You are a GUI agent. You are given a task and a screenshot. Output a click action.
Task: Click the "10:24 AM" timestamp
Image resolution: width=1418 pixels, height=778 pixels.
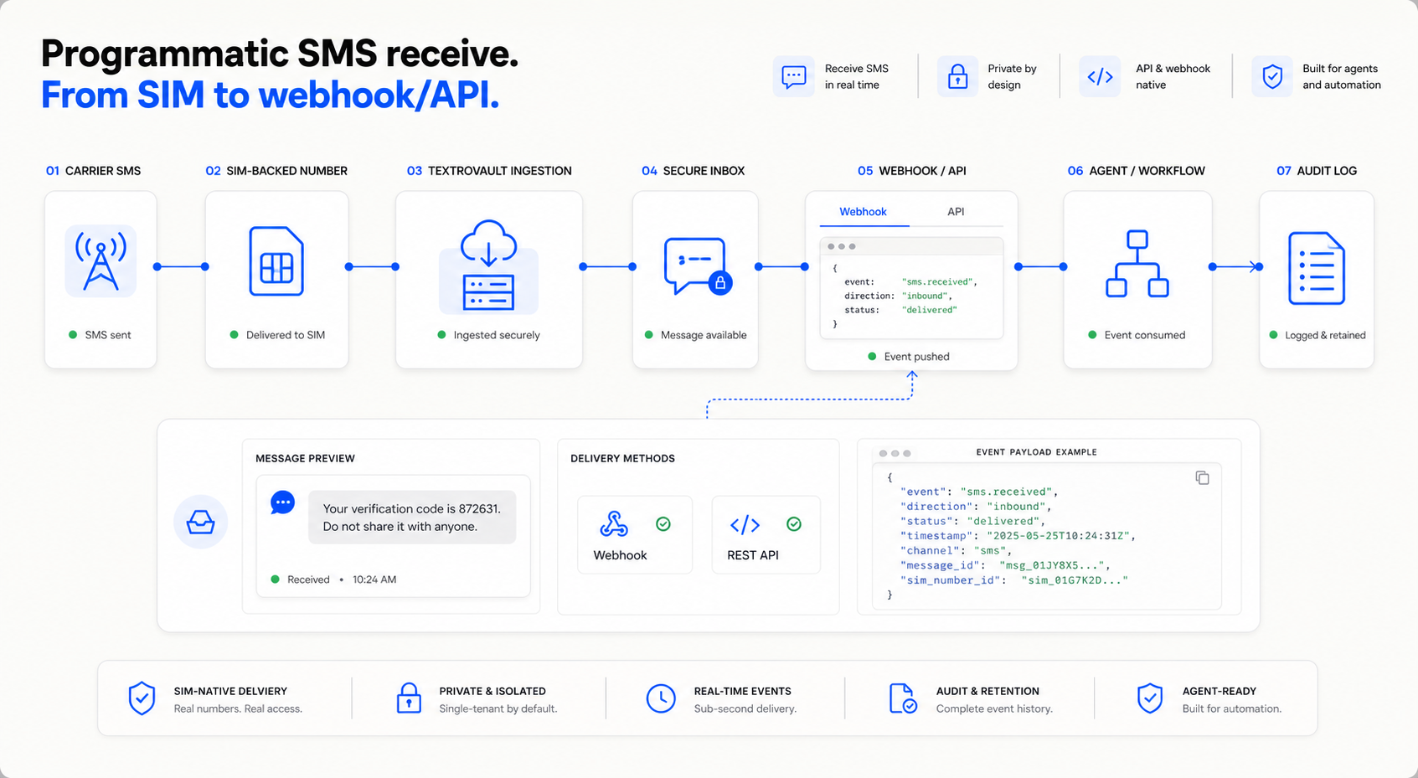374,580
